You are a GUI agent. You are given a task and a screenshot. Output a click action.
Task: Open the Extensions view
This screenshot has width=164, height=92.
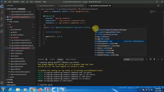[2, 31]
